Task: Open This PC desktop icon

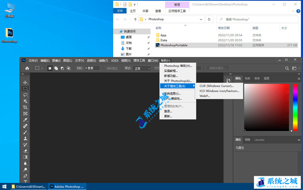Action: pos(10,10)
